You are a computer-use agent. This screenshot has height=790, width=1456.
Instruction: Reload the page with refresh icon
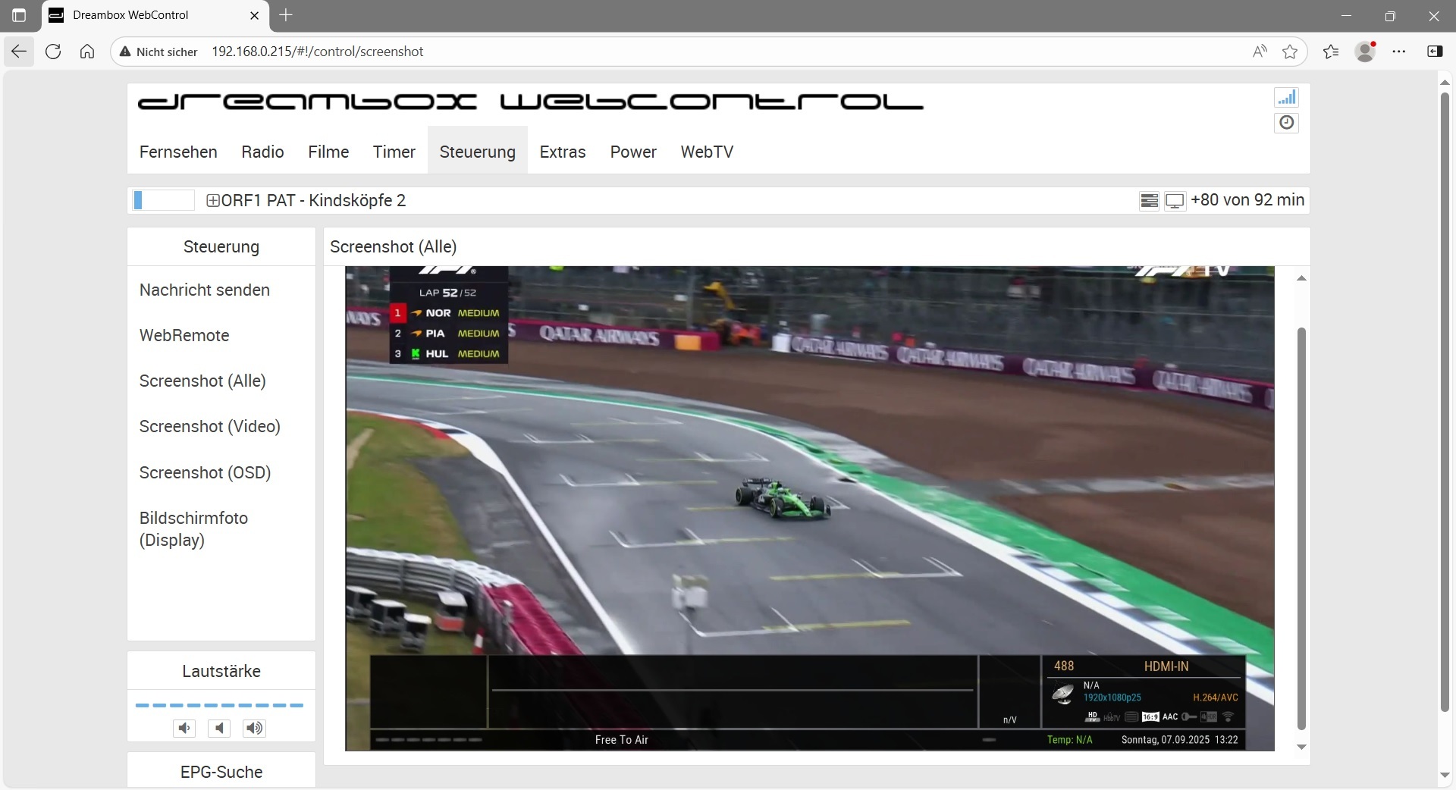(53, 52)
